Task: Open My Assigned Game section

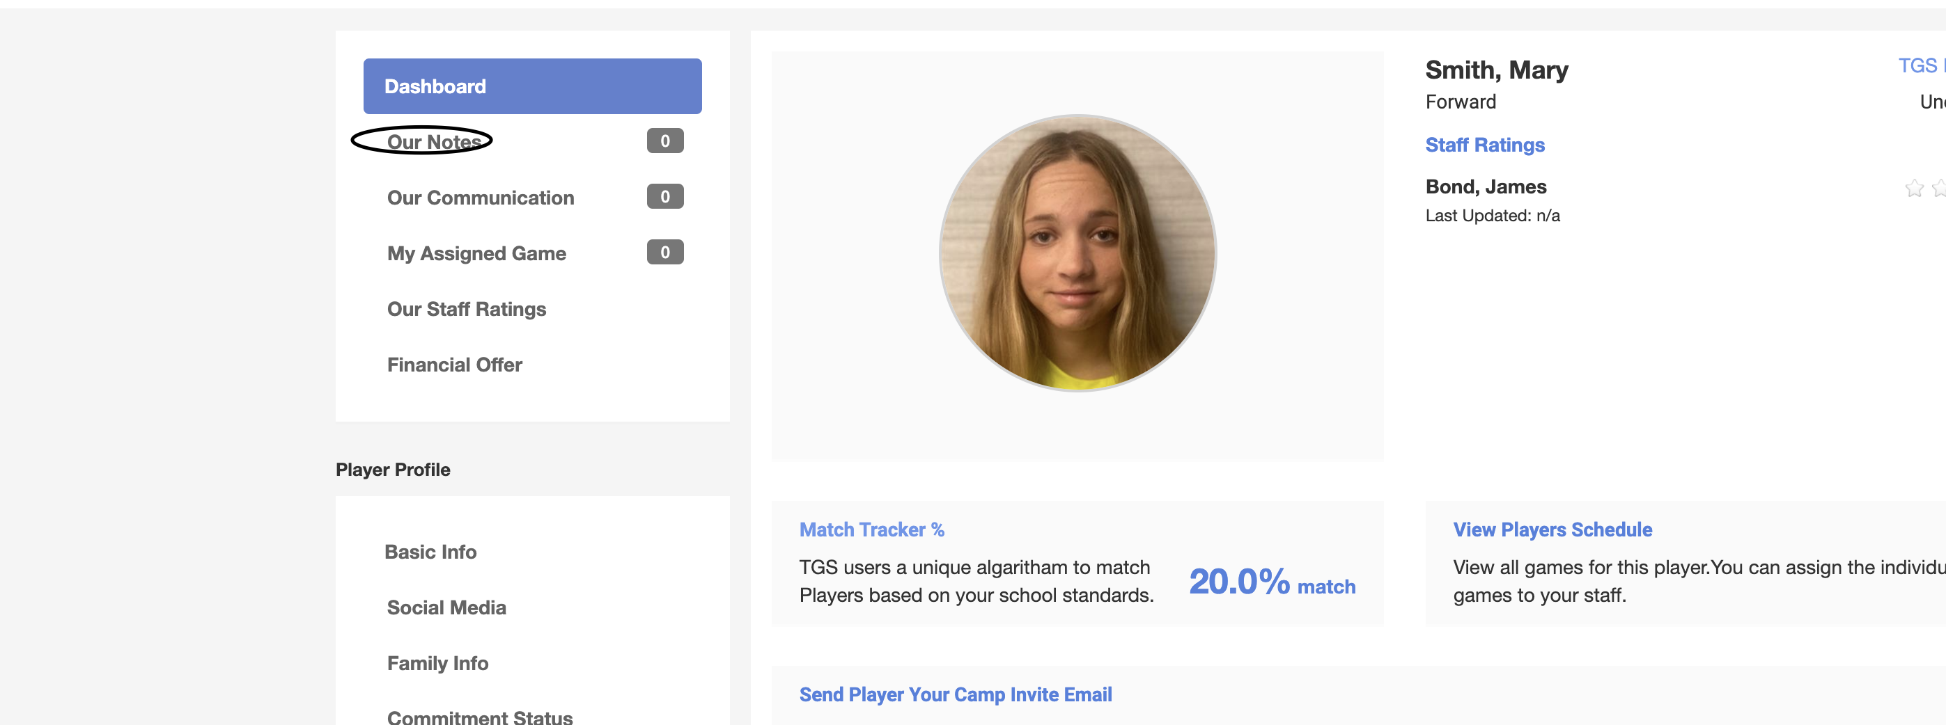Action: coord(476,253)
